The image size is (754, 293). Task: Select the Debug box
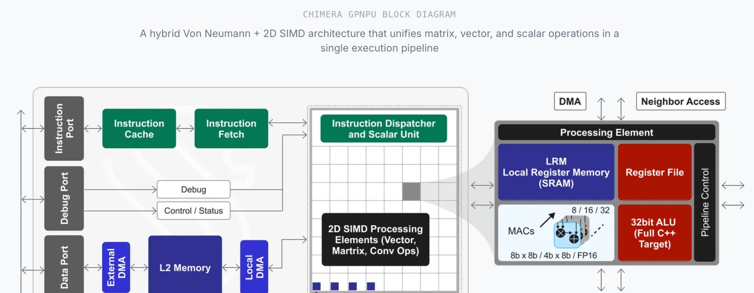click(193, 189)
